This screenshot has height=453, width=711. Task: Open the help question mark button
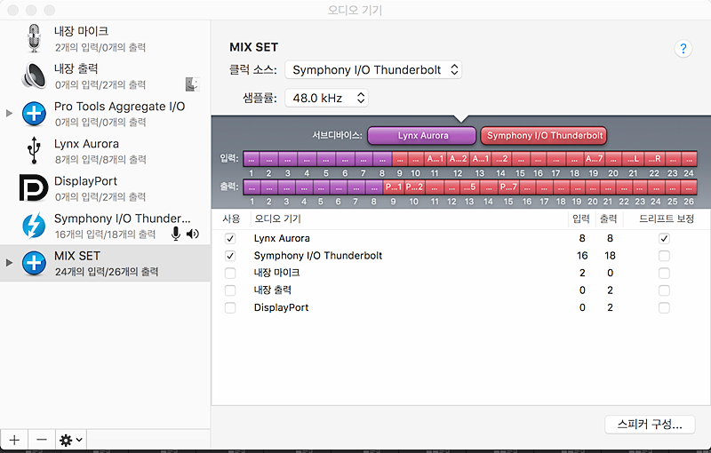pos(683,49)
